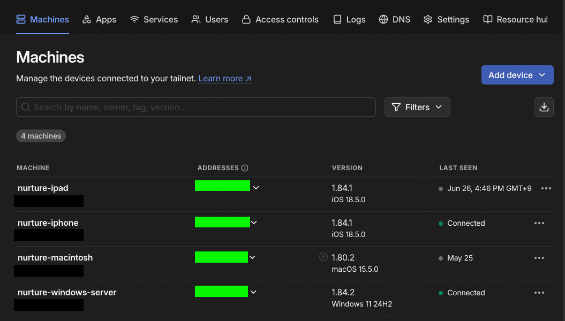Open the Logs tab
Screen dimensions: 565x321
click(349, 19)
